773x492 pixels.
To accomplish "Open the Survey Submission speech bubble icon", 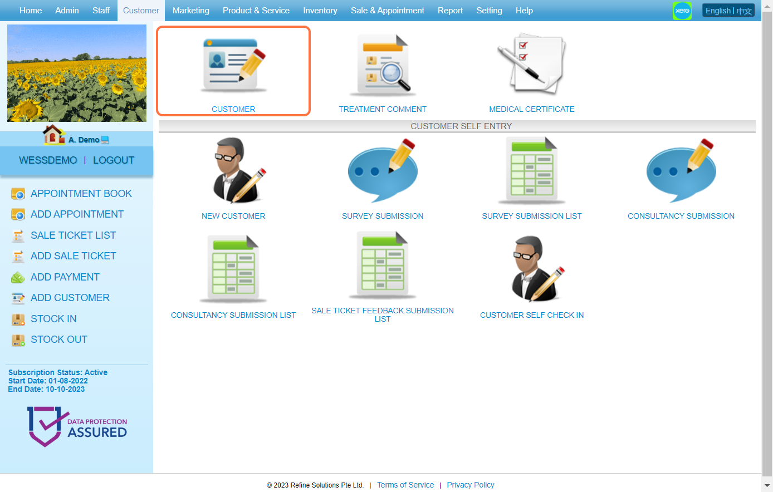I will click(383, 170).
